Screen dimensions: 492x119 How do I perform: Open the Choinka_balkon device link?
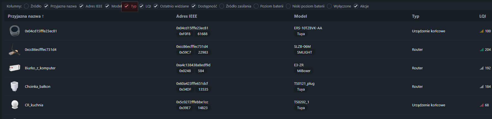38,86
